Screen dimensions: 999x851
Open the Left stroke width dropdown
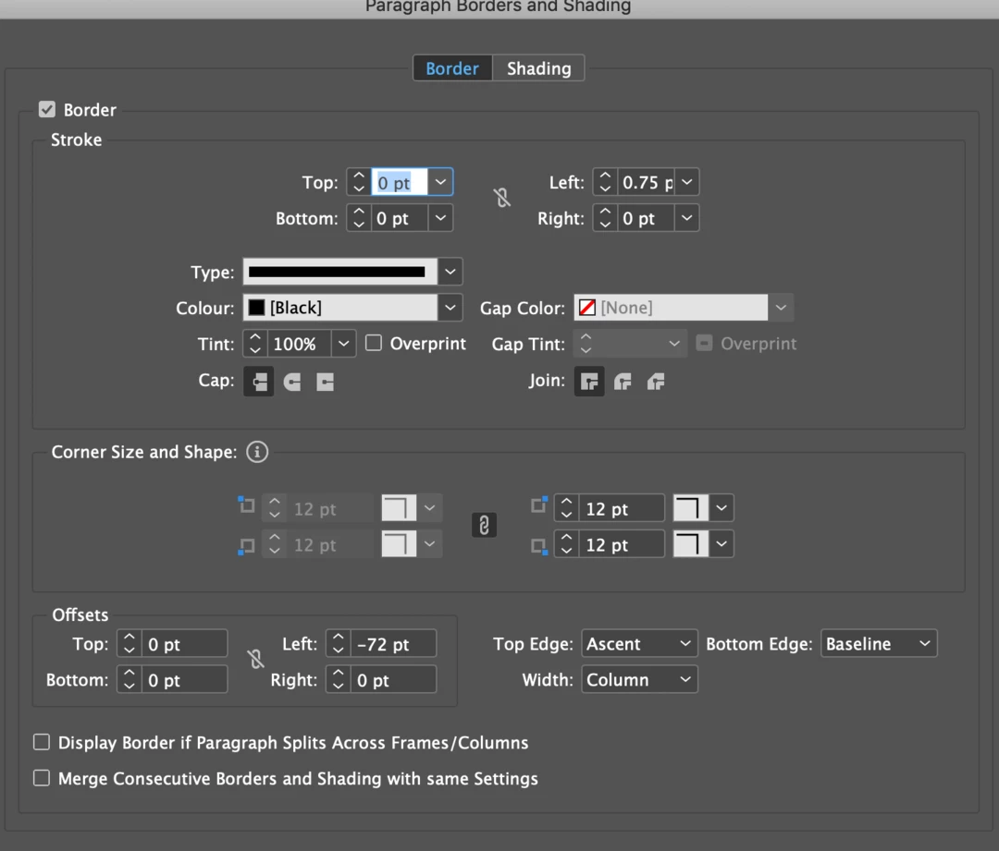tap(686, 182)
